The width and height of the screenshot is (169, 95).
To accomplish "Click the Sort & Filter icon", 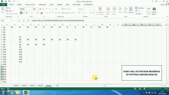I will coord(149,9).
